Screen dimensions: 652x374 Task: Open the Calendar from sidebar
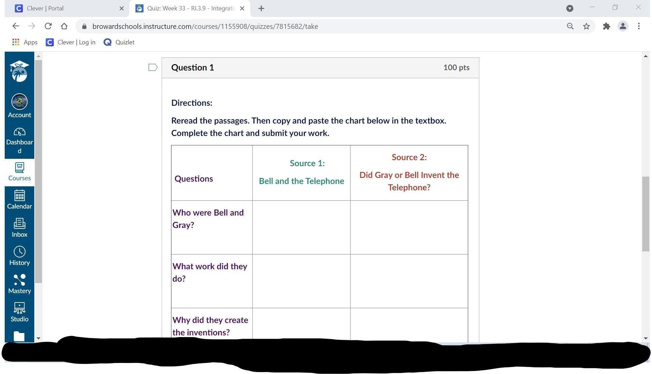[19, 199]
